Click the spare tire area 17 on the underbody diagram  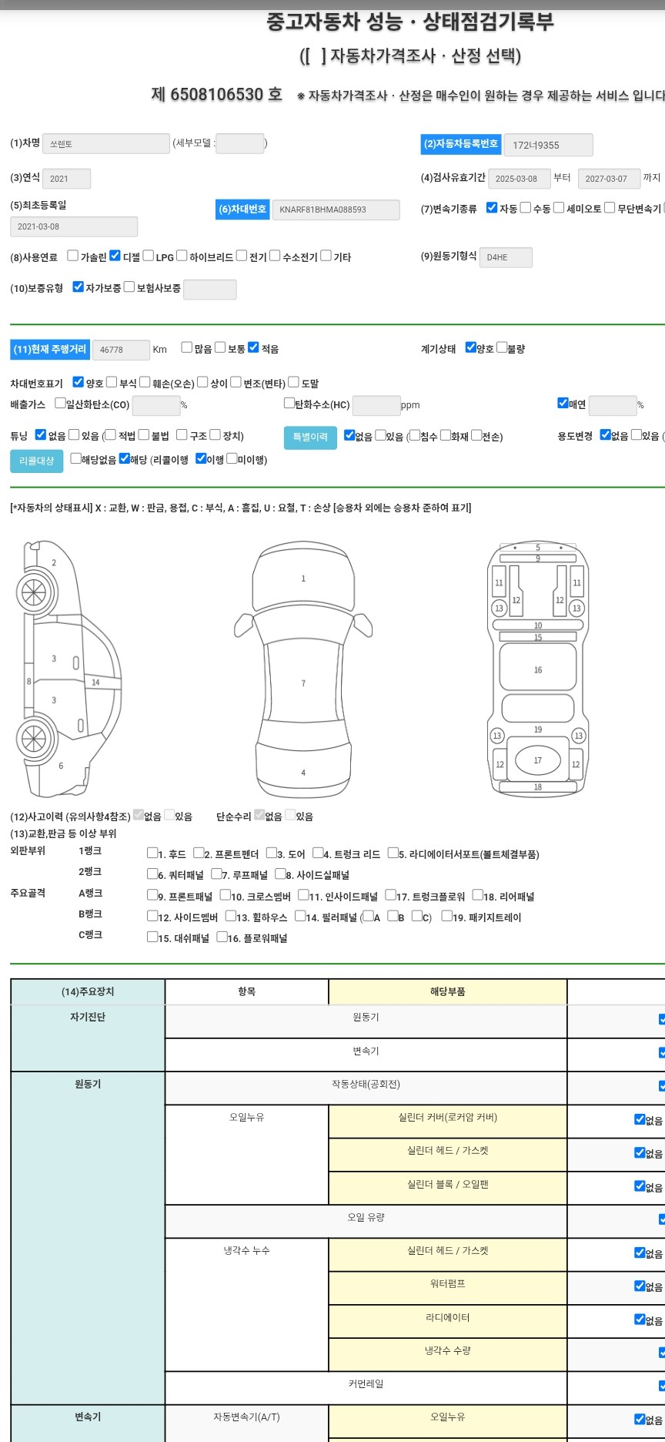pyautogui.click(x=537, y=760)
